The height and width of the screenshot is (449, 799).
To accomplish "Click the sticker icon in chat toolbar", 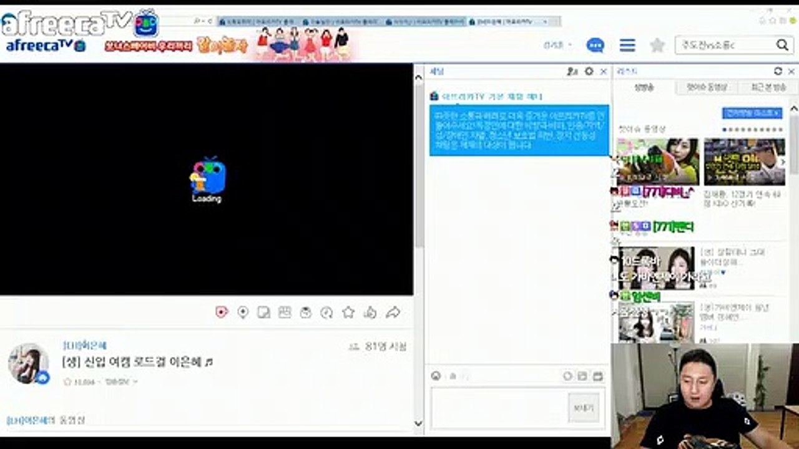I will 582,376.
